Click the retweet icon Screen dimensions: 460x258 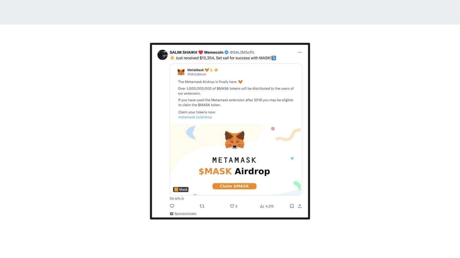(x=202, y=206)
